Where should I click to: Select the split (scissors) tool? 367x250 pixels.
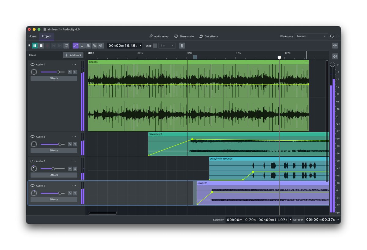point(82,46)
